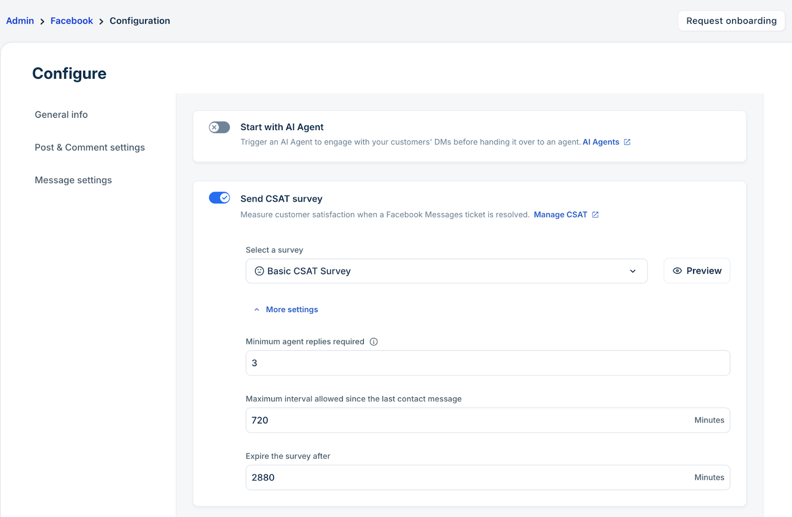
Task: Open the AI Agents link
Action: [601, 142]
